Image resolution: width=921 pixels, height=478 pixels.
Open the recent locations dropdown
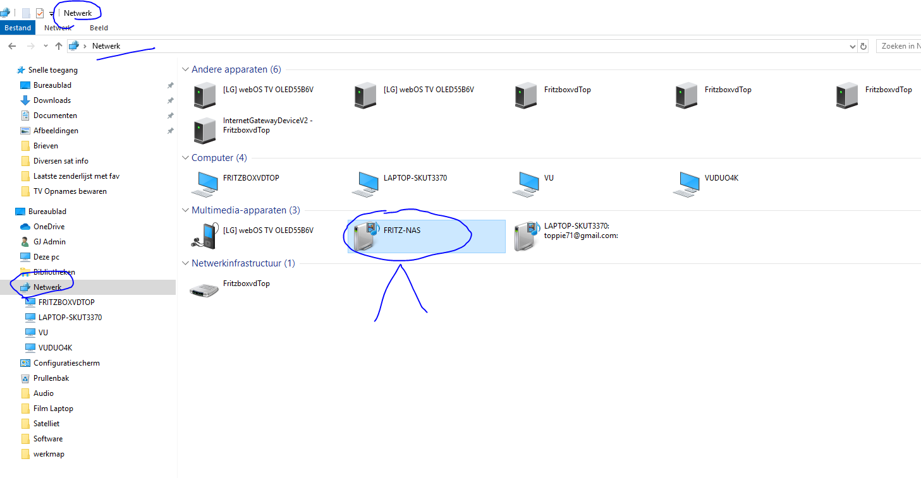tap(46, 46)
